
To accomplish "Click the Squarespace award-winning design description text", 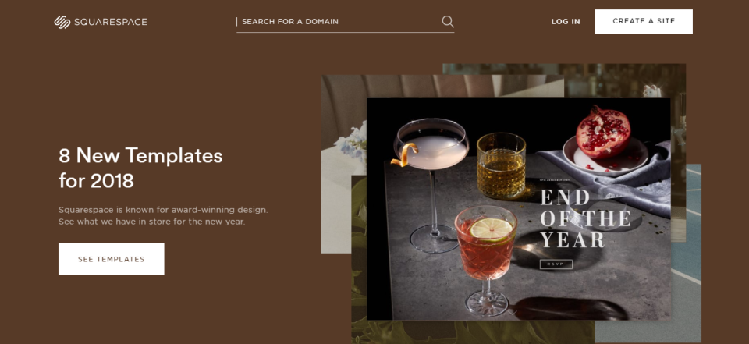I will click(x=163, y=215).
